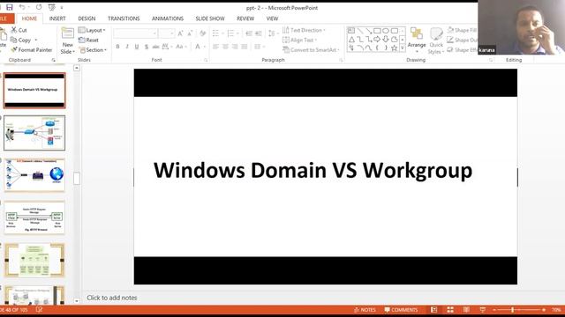Screen dimensions: 565x317
Task: Expand the shapes gallery More button
Action: pyautogui.click(x=403, y=48)
